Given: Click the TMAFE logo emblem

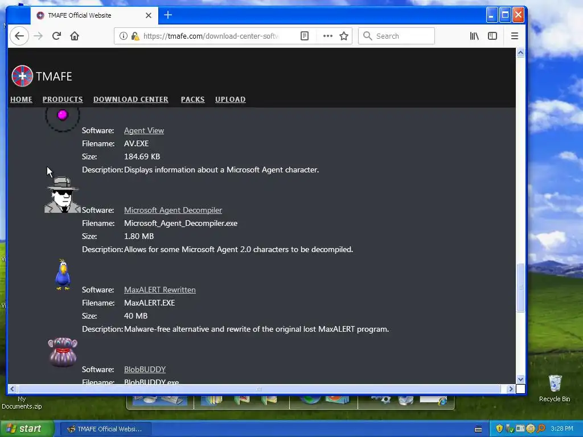Looking at the screenshot, I should (22, 76).
